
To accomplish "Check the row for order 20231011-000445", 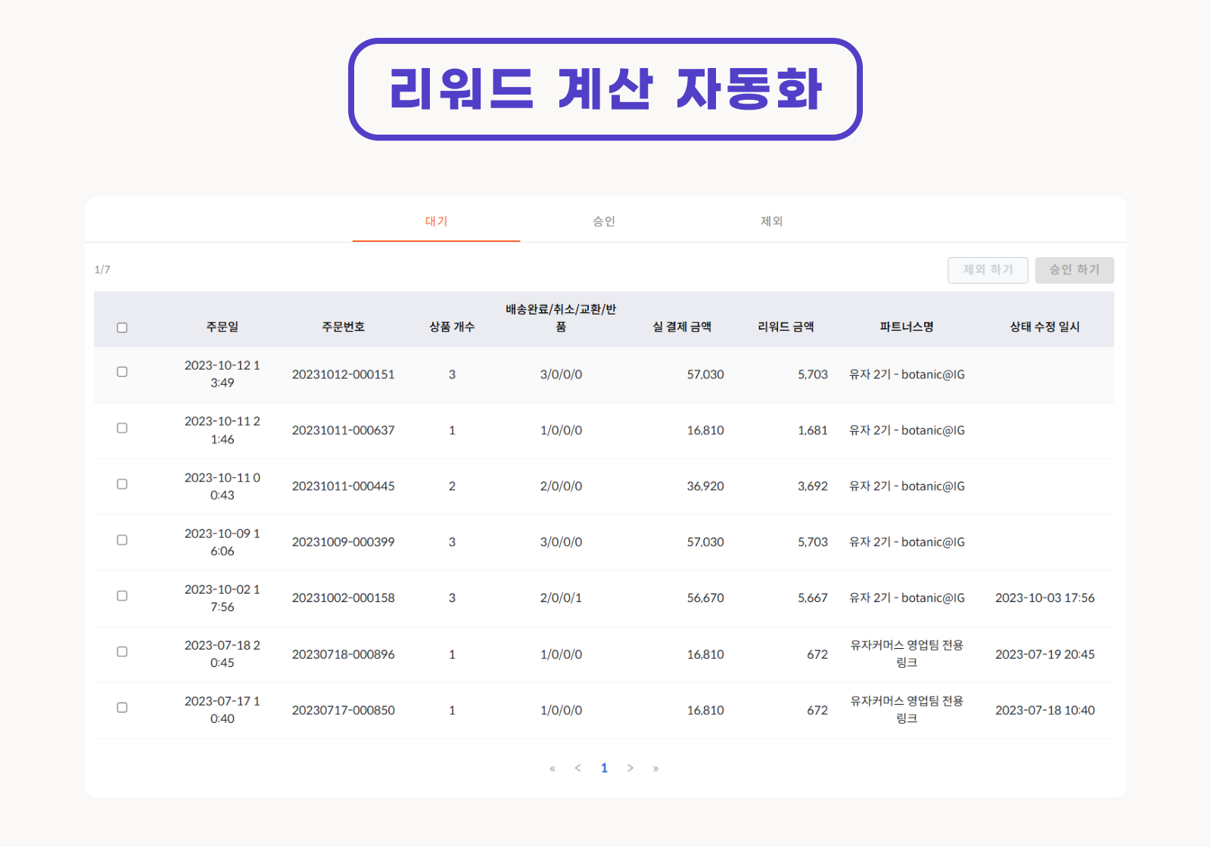I will [x=122, y=482].
